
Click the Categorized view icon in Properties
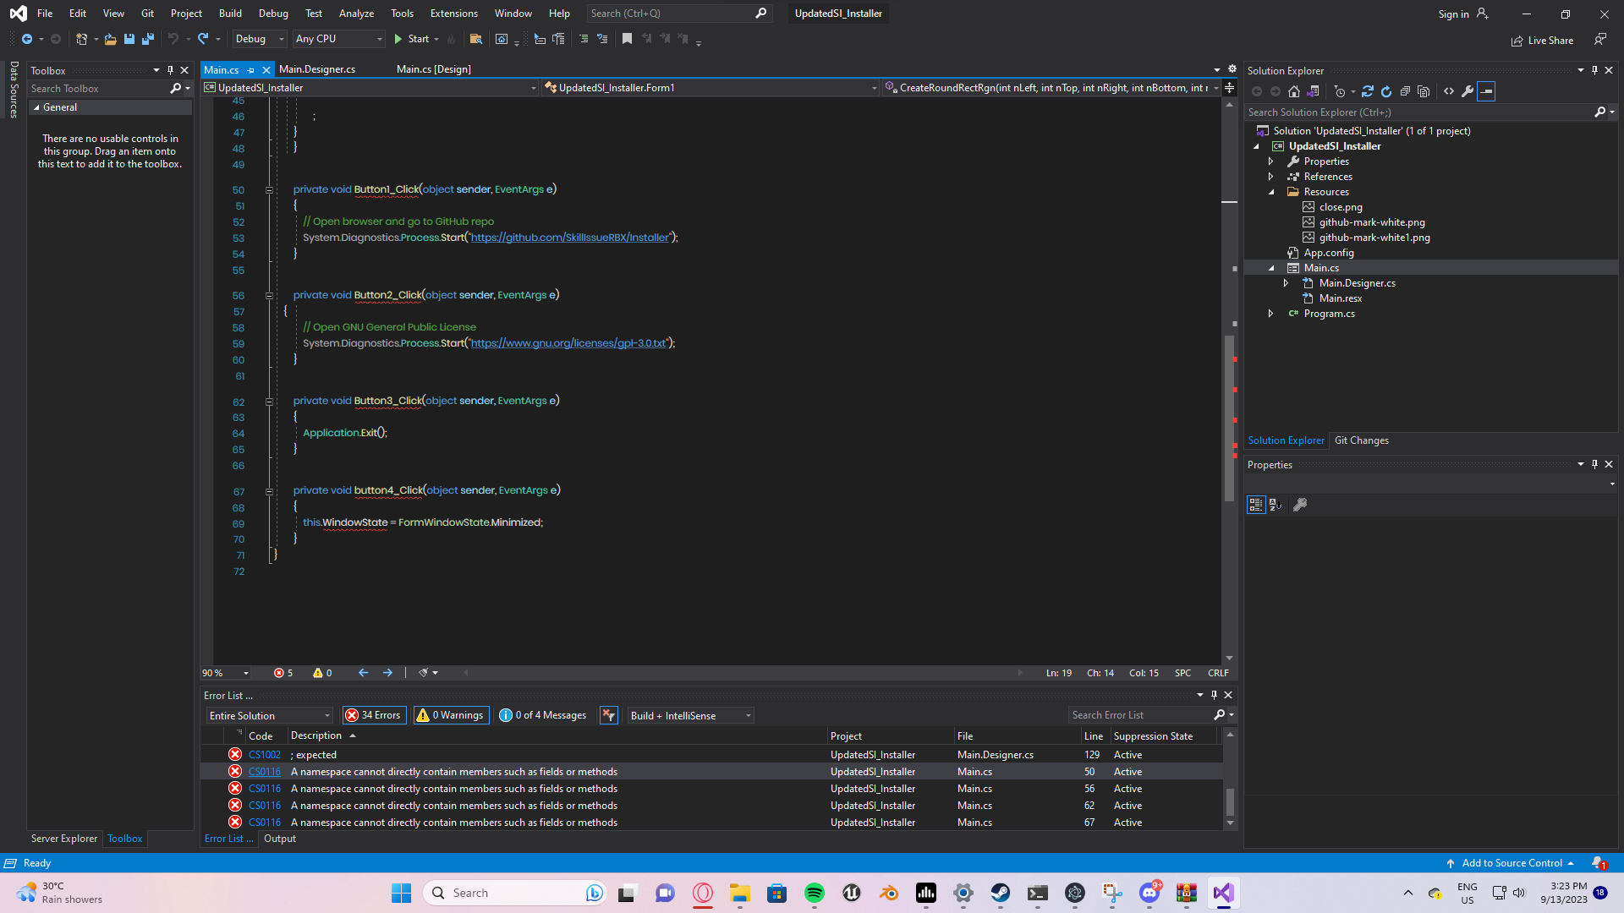(1256, 505)
